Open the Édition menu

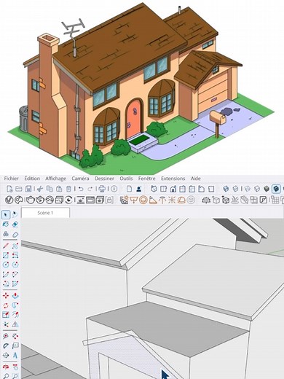[32, 179]
